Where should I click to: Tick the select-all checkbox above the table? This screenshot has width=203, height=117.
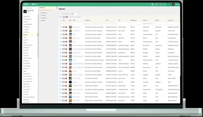[61, 17]
